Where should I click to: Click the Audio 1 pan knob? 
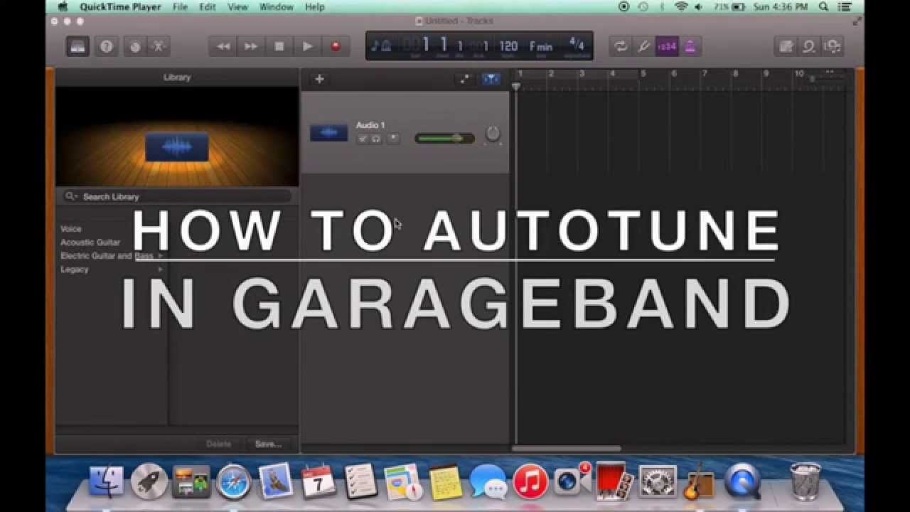pyautogui.click(x=492, y=133)
